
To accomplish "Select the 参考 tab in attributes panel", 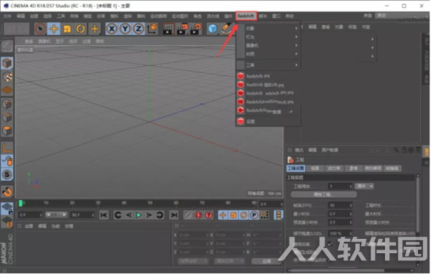I will point(353,169).
